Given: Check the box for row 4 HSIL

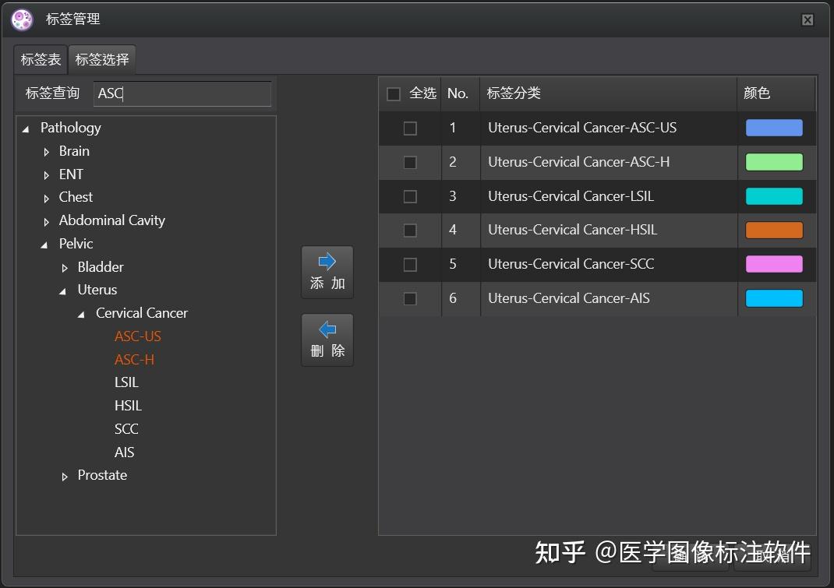Looking at the screenshot, I should coord(410,231).
